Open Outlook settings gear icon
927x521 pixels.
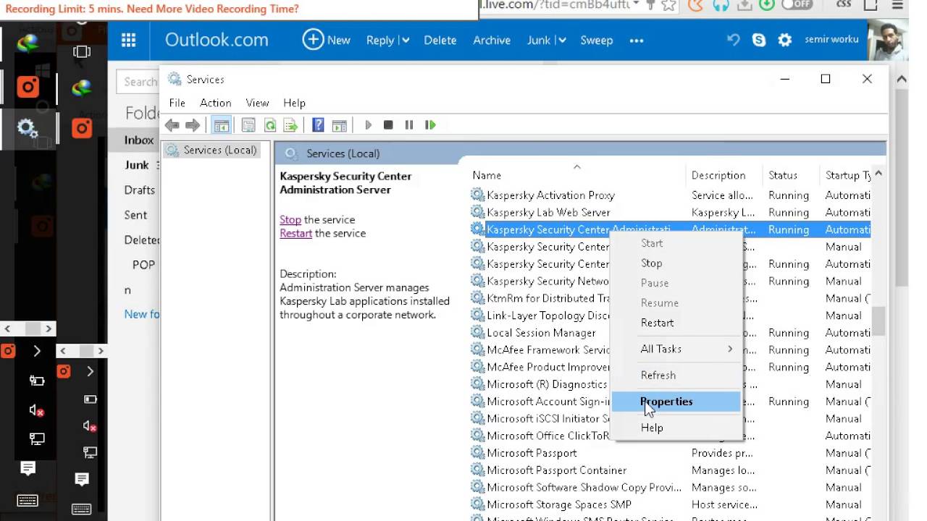tap(785, 41)
